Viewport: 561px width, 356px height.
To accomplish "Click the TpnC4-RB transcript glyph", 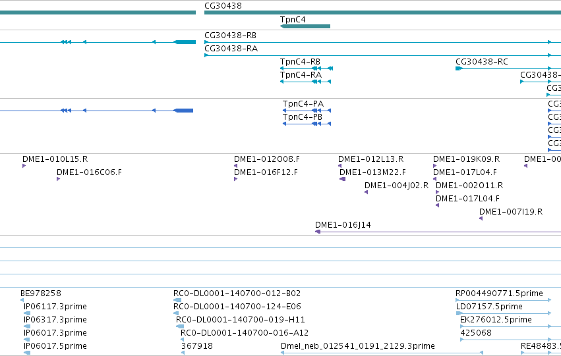I will click(x=307, y=68).
